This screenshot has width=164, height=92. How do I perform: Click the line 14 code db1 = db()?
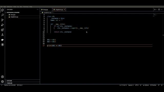pos(51,40)
